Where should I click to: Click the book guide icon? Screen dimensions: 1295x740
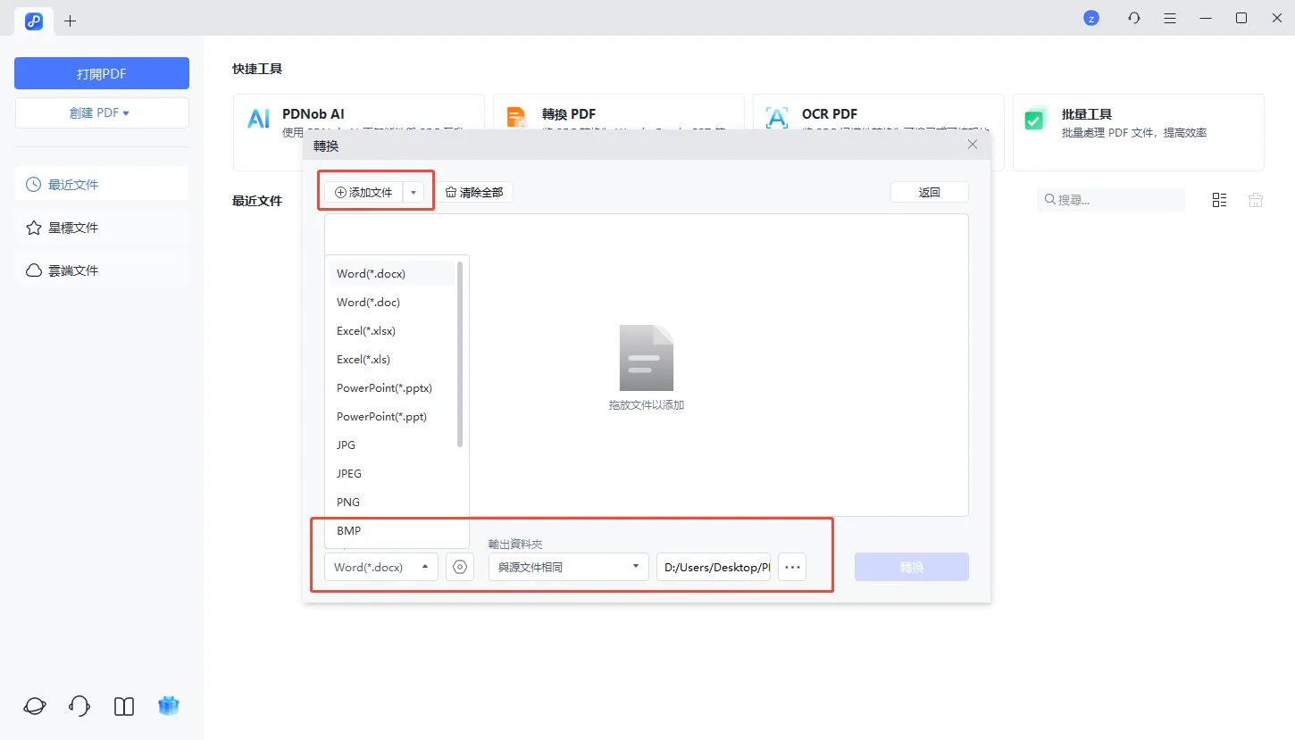(x=124, y=706)
